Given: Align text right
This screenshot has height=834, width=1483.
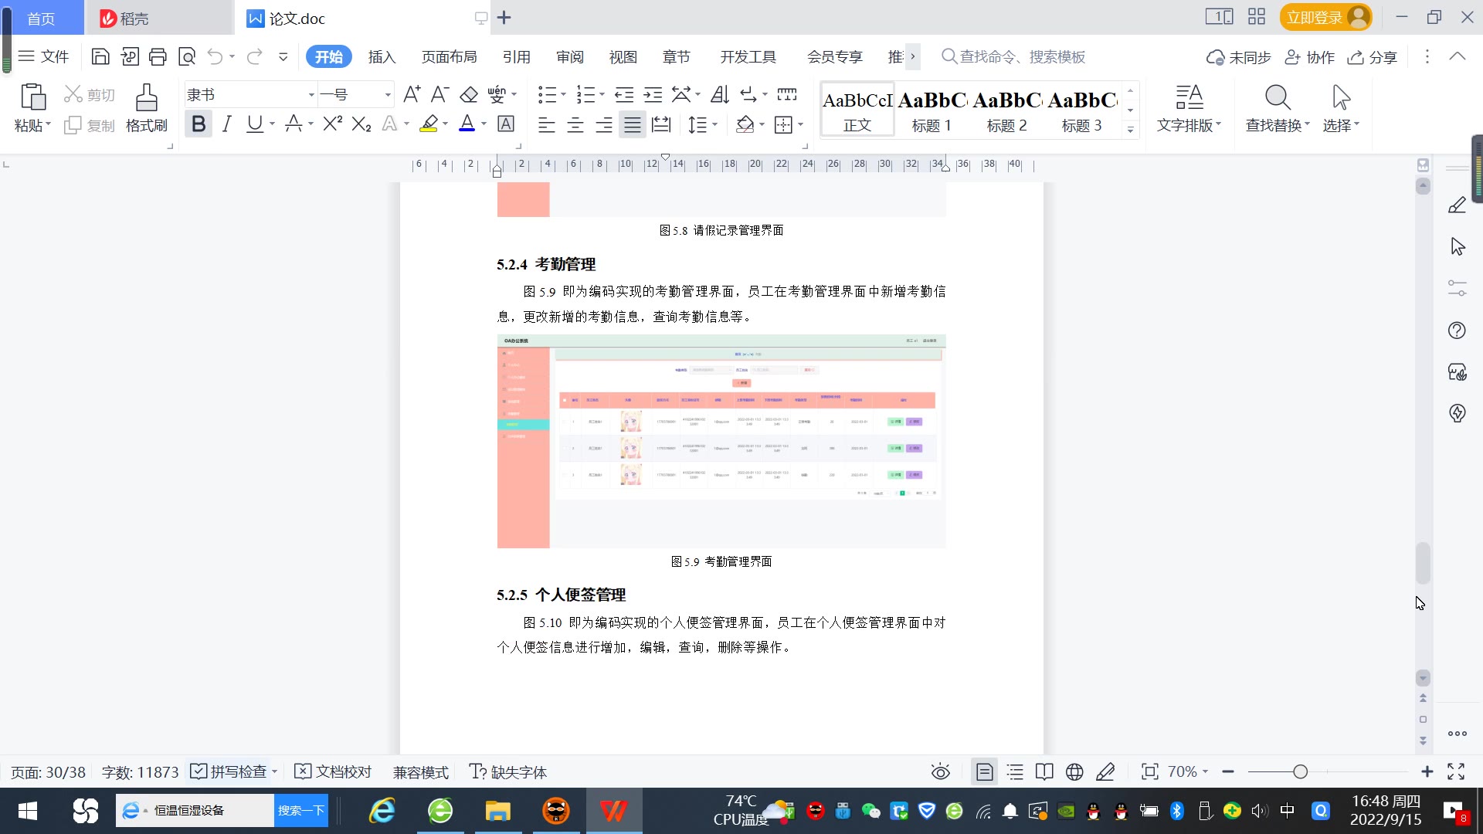Looking at the screenshot, I should (604, 124).
